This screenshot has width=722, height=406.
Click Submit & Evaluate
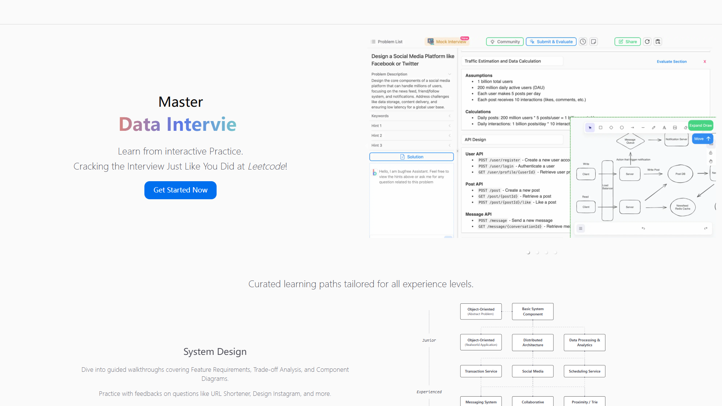click(551, 42)
